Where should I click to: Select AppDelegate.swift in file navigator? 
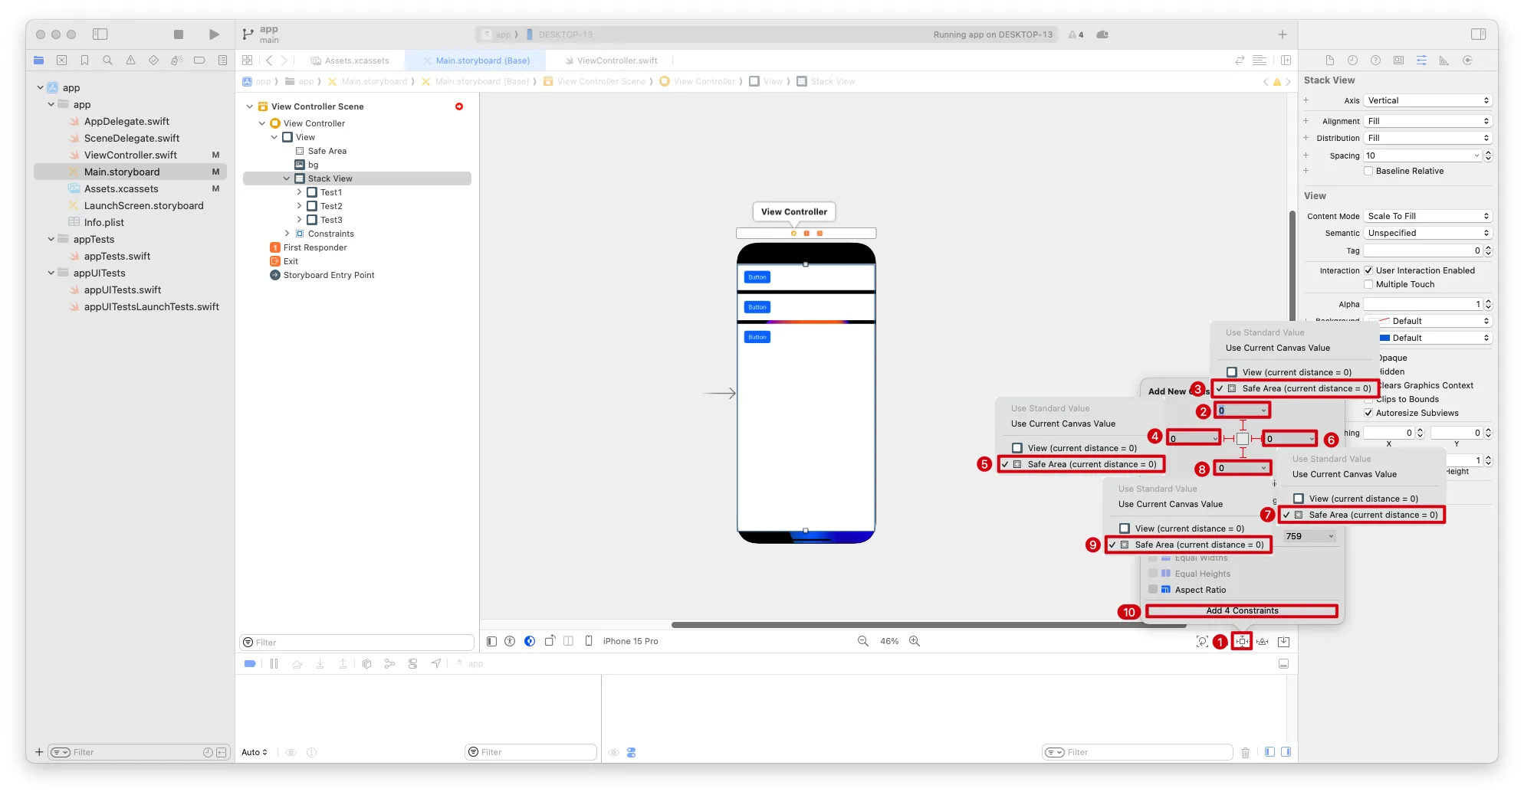tap(126, 122)
